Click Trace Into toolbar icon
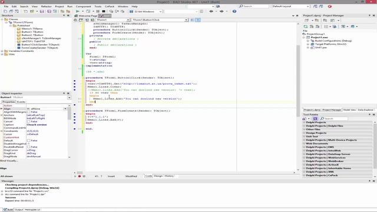 111,11
